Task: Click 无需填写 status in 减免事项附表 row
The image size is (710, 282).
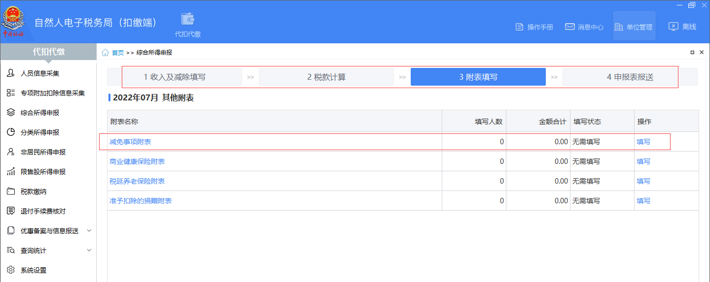Action: pyautogui.click(x=586, y=142)
